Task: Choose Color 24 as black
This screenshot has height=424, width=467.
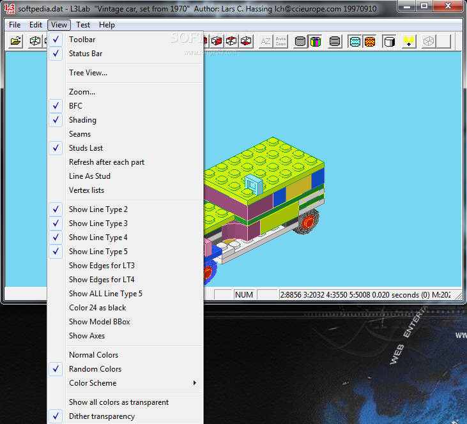Action: pos(125,308)
